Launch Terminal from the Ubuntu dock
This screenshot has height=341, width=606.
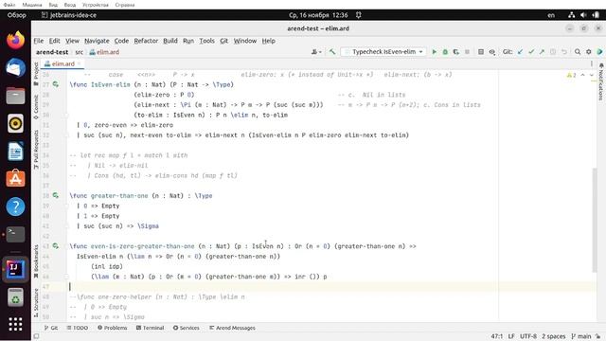(x=15, y=234)
